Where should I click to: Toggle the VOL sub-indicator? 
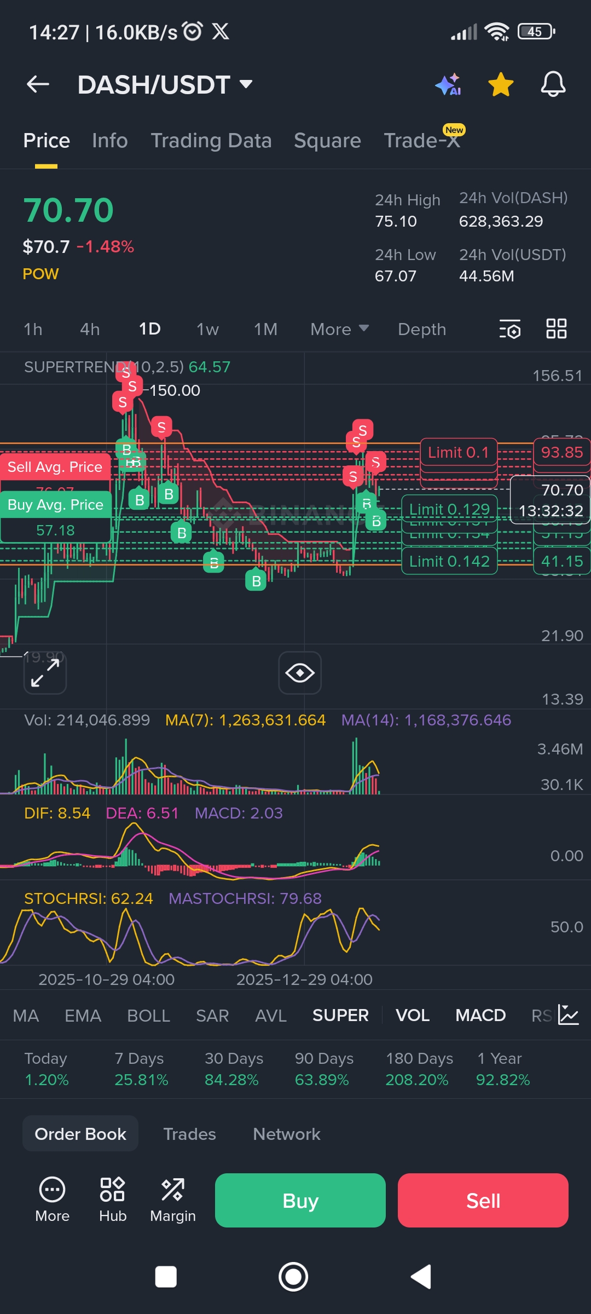[x=413, y=1016]
